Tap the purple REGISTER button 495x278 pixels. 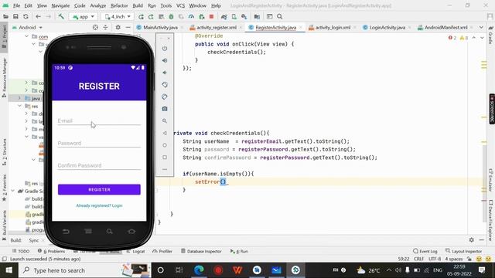[x=99, y=190]
